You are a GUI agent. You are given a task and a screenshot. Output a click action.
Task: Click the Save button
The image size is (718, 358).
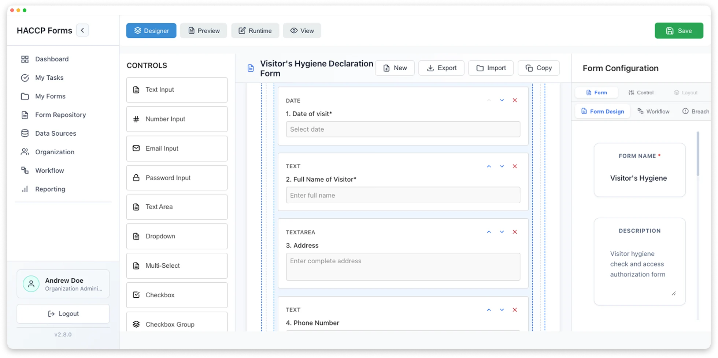[679, 31]
